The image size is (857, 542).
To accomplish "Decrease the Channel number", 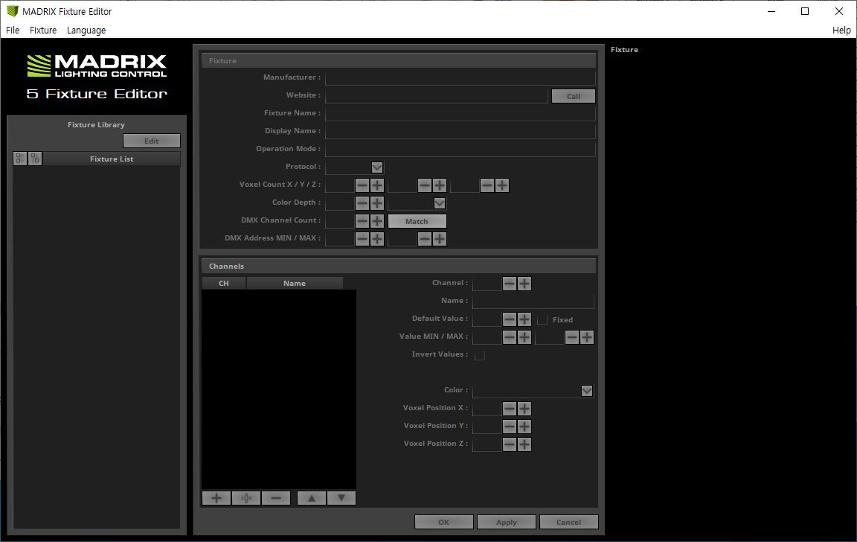I will tap(510, 284).
